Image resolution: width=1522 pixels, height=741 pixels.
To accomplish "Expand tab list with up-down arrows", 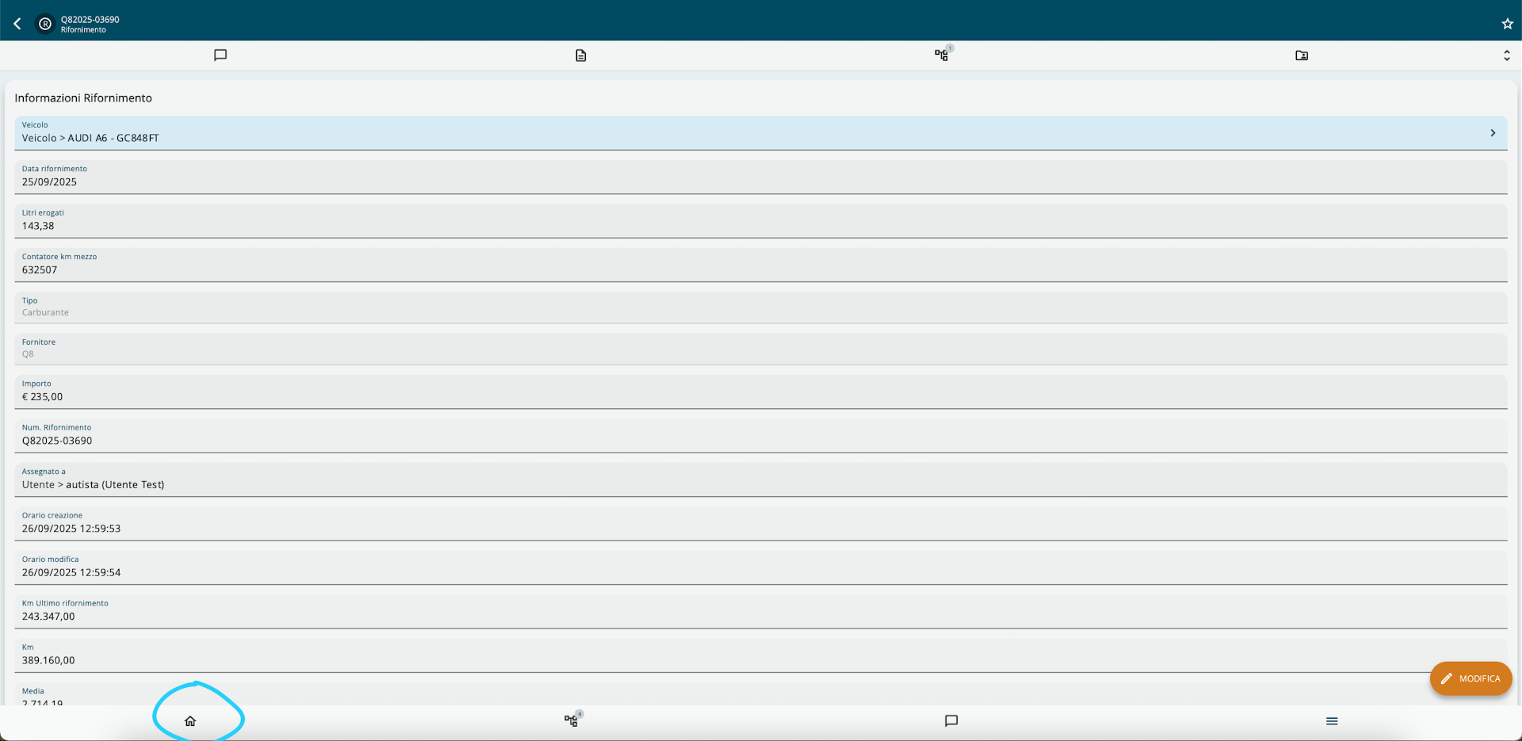I will (x=1506, y=55).
